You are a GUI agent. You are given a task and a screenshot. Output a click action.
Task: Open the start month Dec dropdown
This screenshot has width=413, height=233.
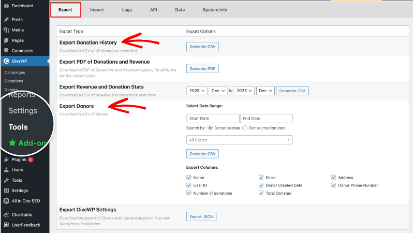pos(218,91)
